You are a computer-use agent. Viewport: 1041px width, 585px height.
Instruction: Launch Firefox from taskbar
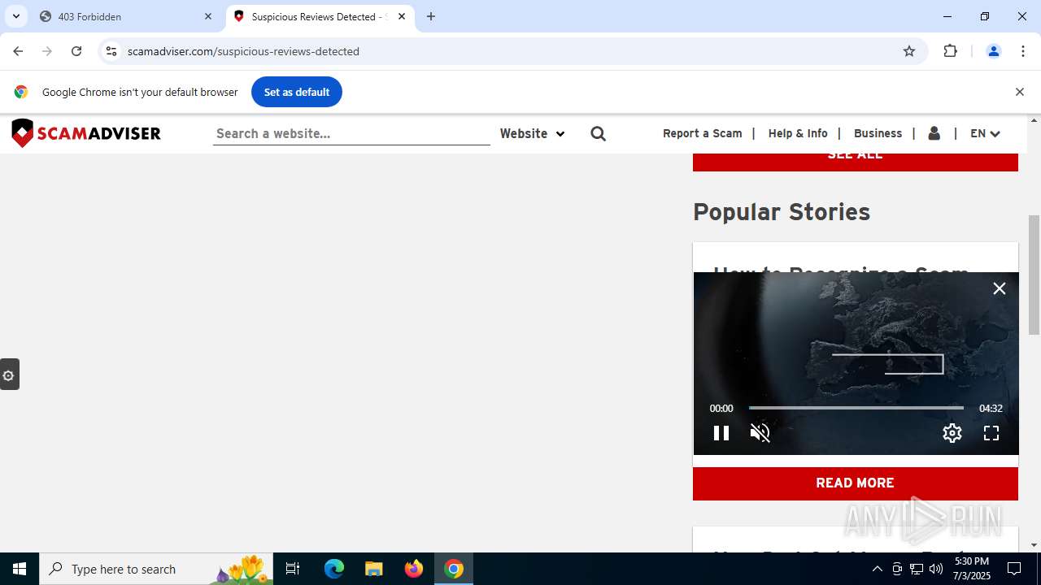(414, 569)
